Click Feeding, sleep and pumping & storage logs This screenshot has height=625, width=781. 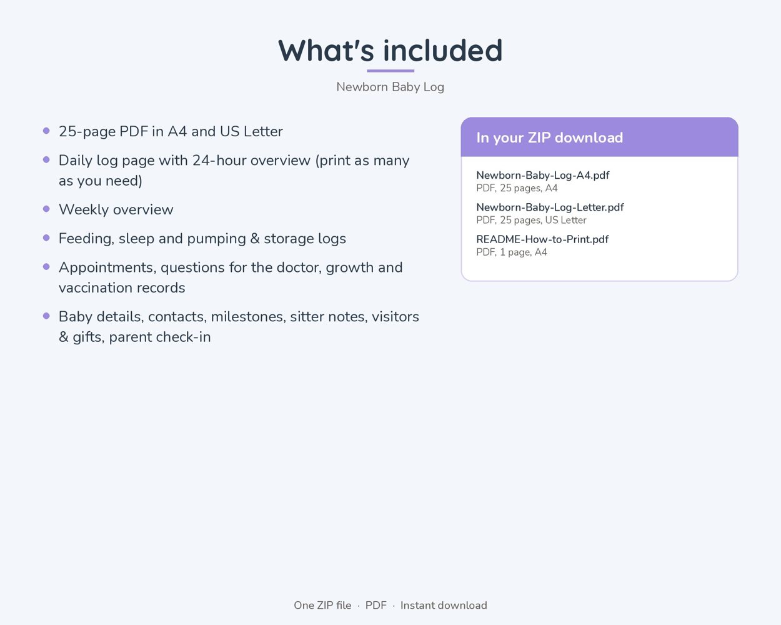click(202, 238)
